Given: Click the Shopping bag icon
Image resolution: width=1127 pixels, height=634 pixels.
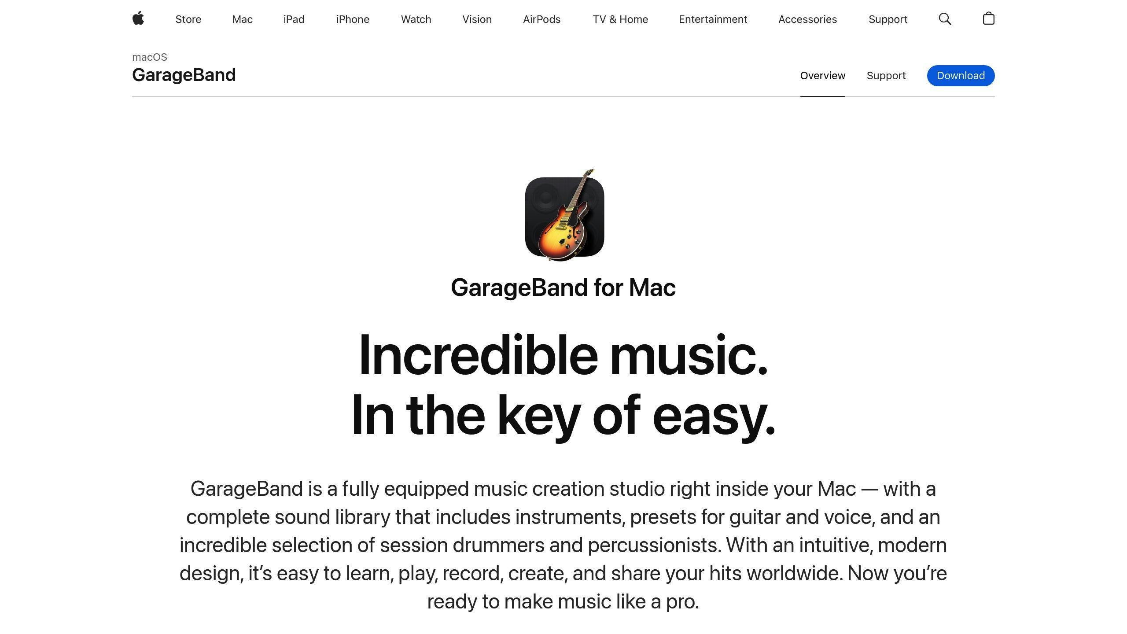Looking at the screenshot, I should coord(988,18).
